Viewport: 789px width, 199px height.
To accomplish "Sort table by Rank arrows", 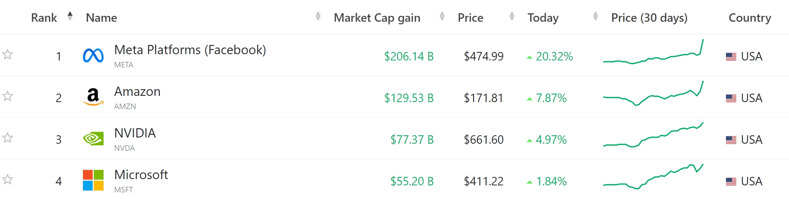I will click(70, 16).
